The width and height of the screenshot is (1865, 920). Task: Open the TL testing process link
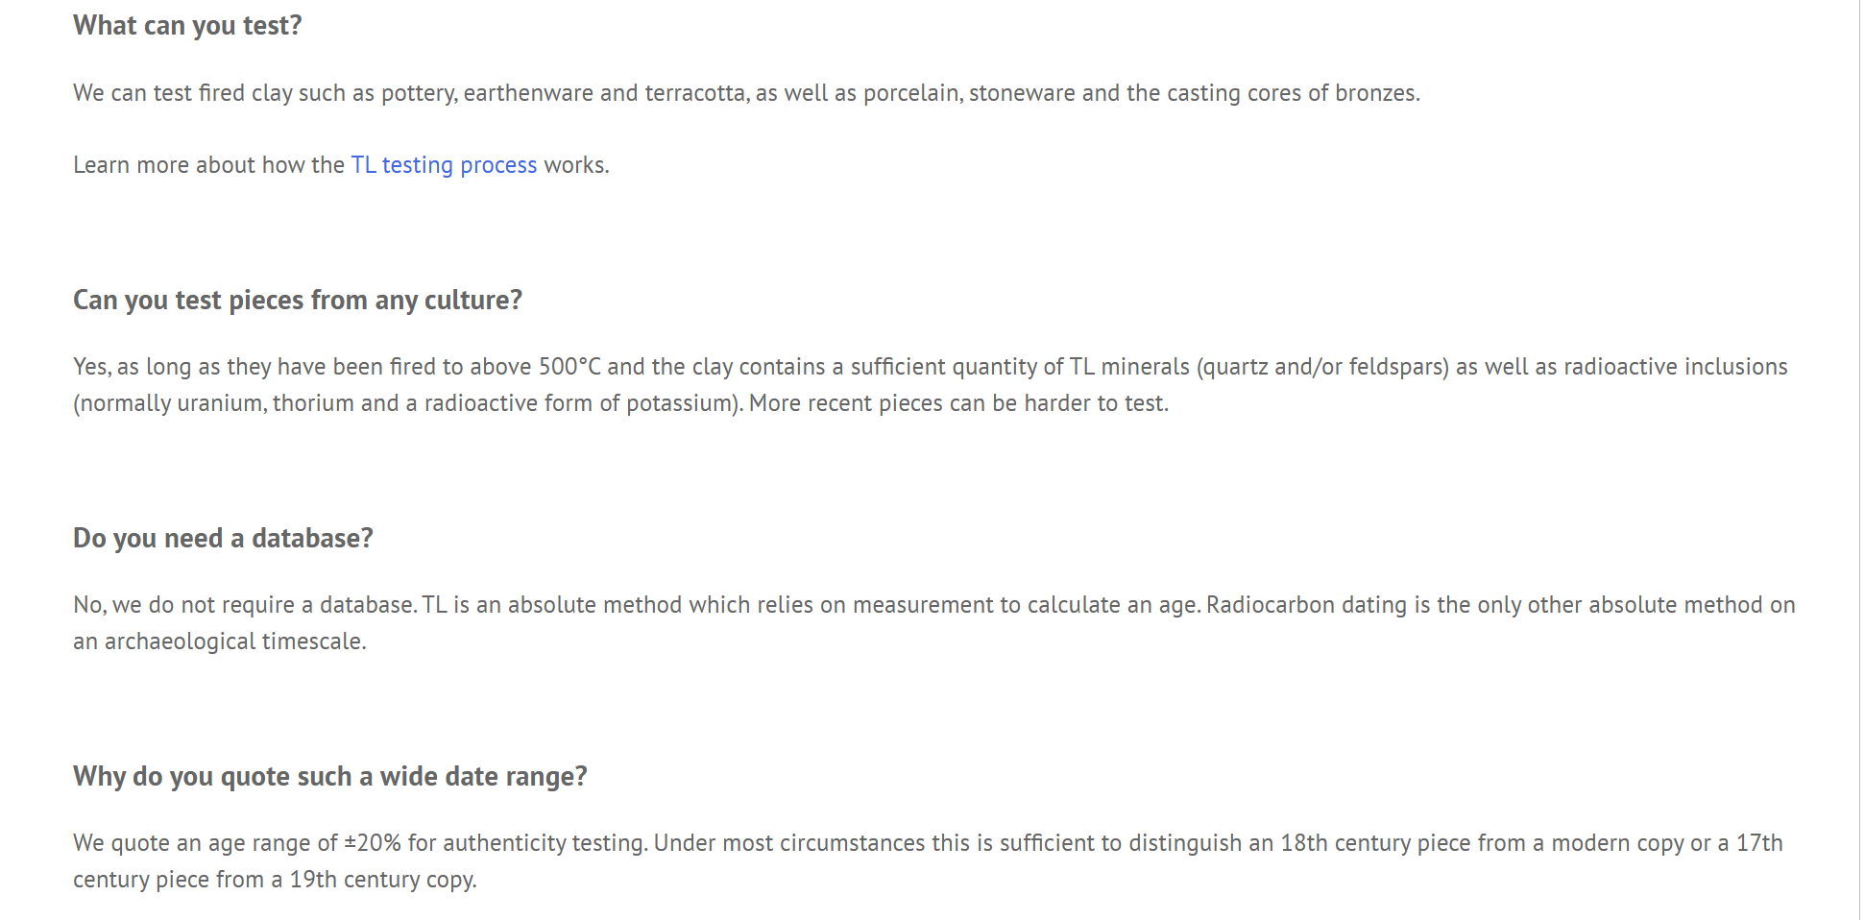pos(444,165)
